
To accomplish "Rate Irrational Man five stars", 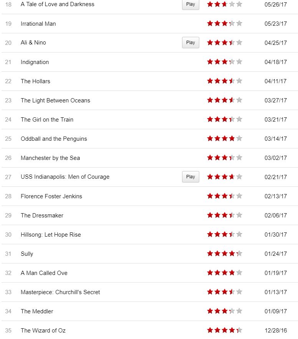I will (x=239, y=23).
